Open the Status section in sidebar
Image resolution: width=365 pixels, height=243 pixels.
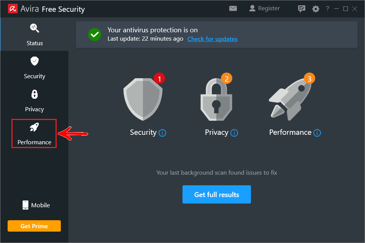[x=35, y=35]
